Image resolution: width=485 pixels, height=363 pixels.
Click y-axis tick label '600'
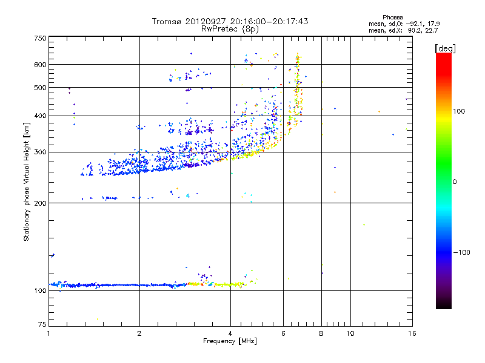click(40, 65)
